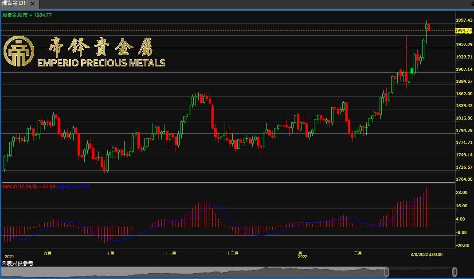
Task: Click the 1862.00 price axis label
Action: 464,94
